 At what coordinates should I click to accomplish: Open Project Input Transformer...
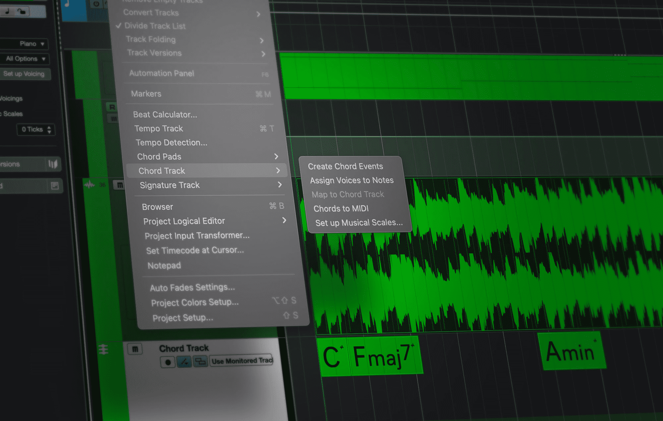coord(197,236)
